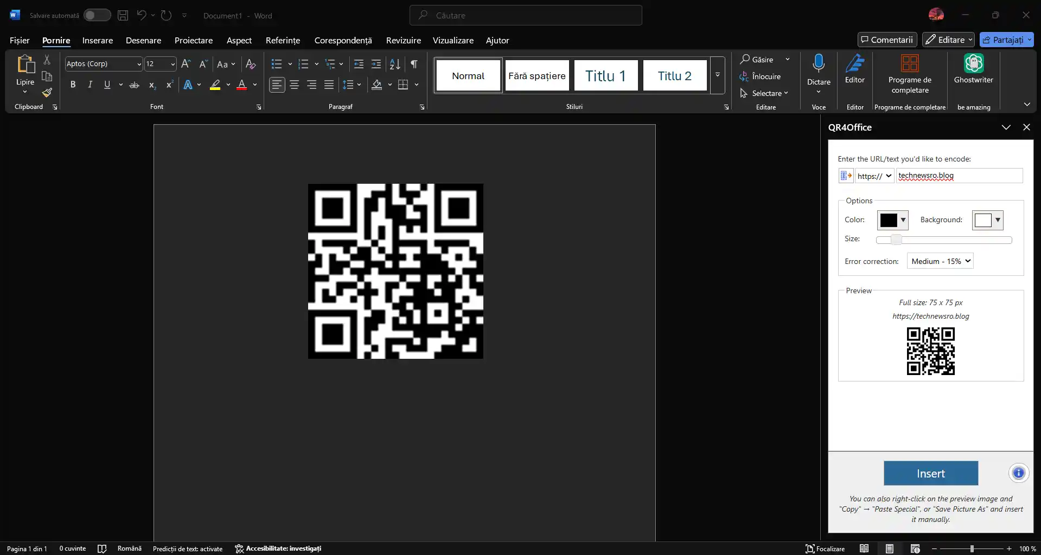
Task: Click the blue Insert button
Action: tap(930, 473)
